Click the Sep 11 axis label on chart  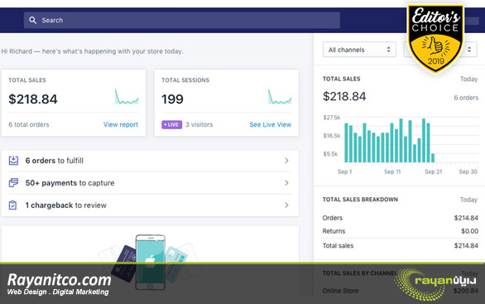click(x=392, y=171)
